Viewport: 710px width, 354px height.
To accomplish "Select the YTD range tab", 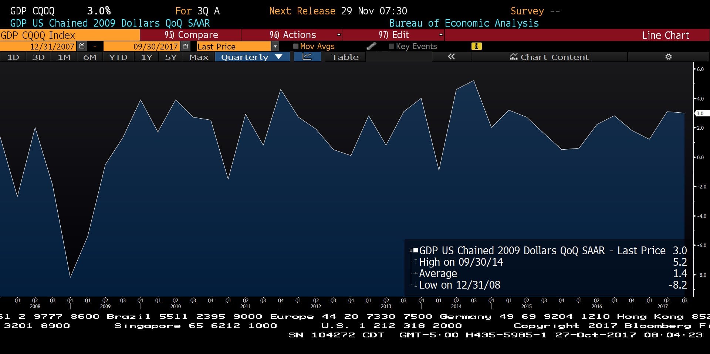I will point(118,57).
